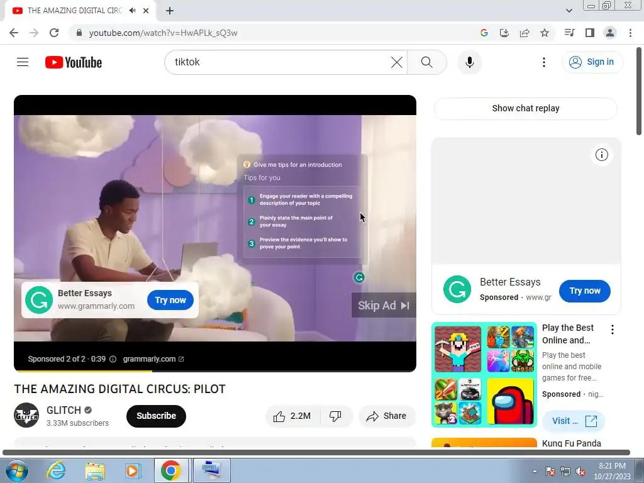Click the Sign in button
644x483 pixels.
click(x=592, y=62)
